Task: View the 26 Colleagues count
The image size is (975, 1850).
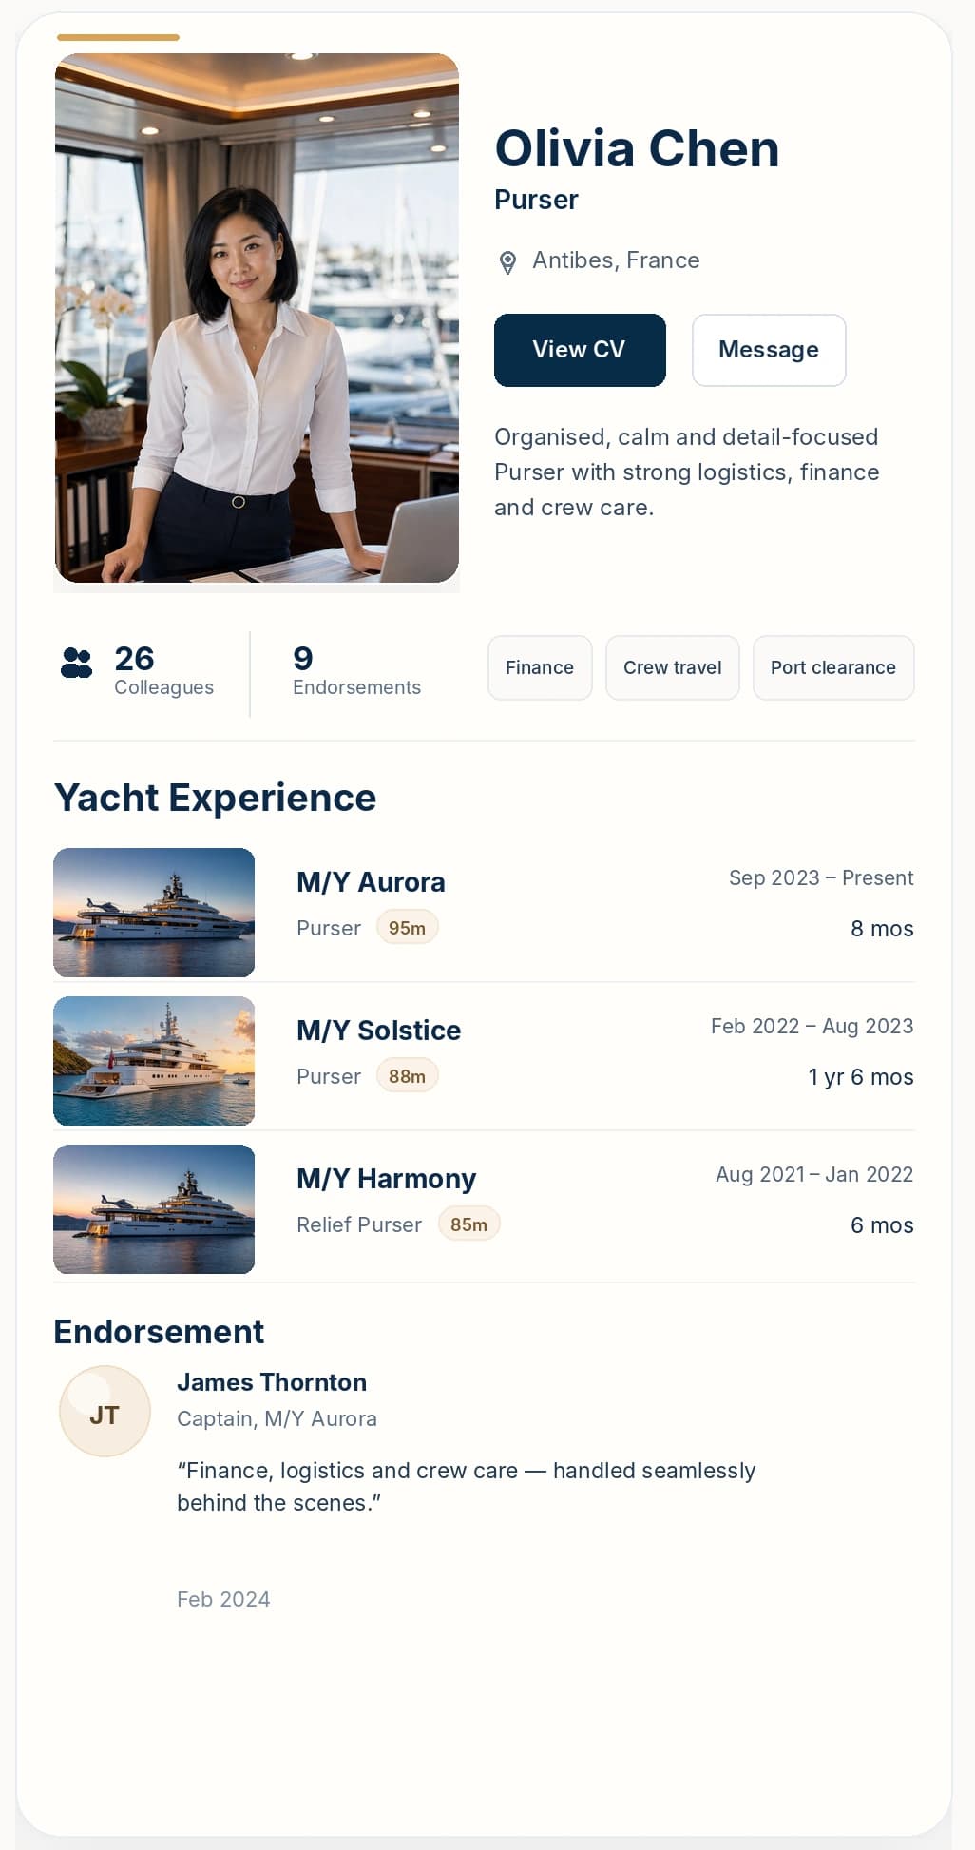Action: tap(163, 671)
